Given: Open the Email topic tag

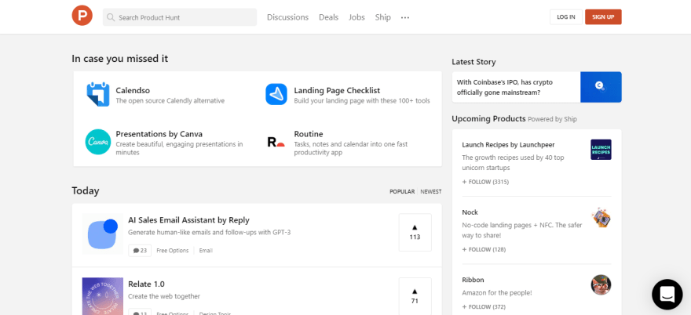Looking at the screenshot, I should click(x=206, y=250).
